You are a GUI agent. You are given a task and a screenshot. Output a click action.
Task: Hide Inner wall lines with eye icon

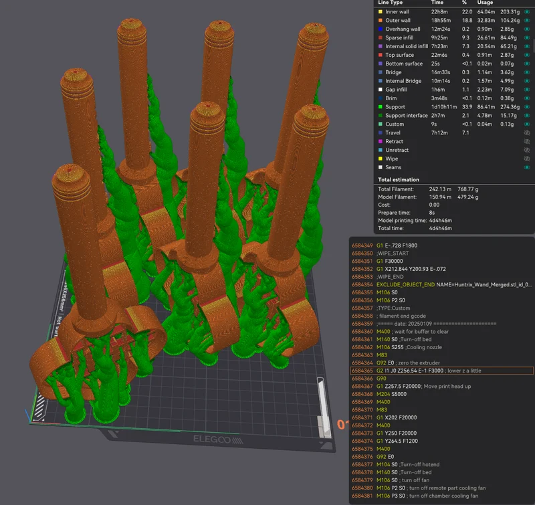[x=527, y=11]
